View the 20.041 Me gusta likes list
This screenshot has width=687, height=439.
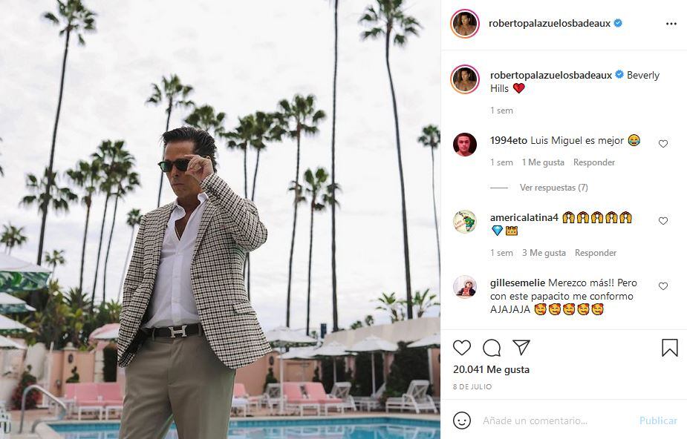[x=491, y=369]
